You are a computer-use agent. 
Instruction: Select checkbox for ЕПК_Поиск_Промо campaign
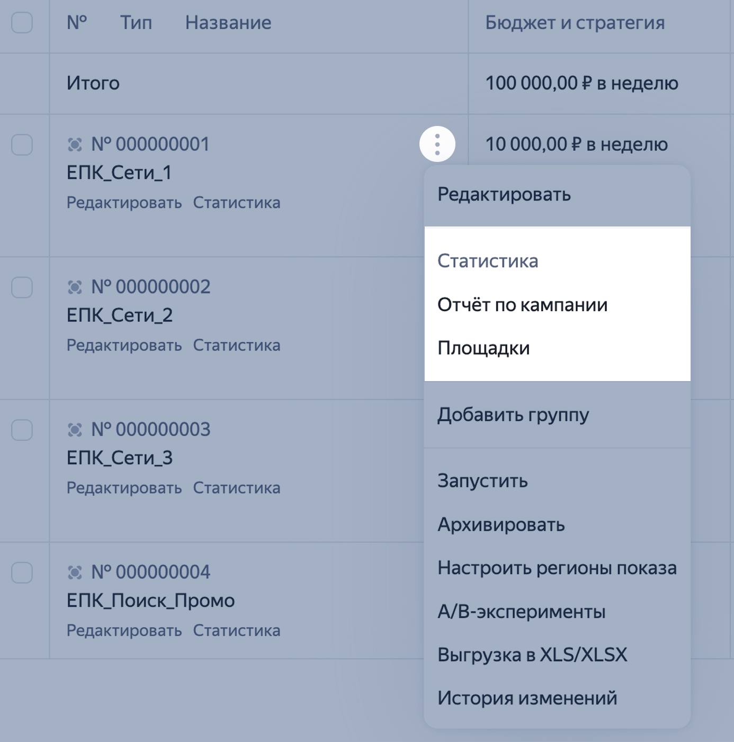pyautogui.click(x=22, y=573)
